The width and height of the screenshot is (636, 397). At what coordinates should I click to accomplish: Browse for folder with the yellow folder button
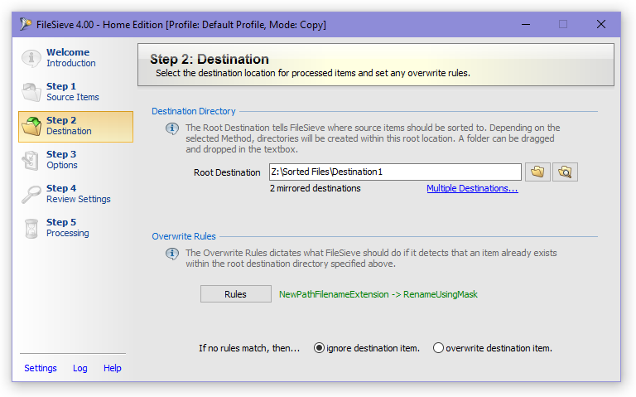[537, 172]
